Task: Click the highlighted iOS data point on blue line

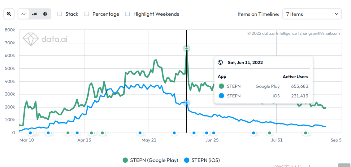Action: click(186, 103)
